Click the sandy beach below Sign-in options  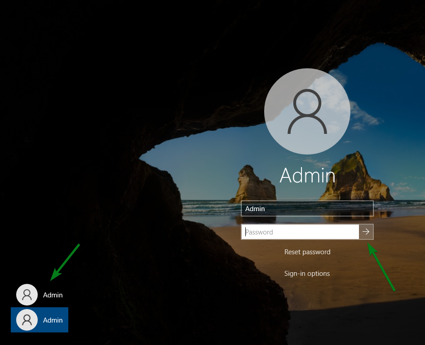pos(314,296)
